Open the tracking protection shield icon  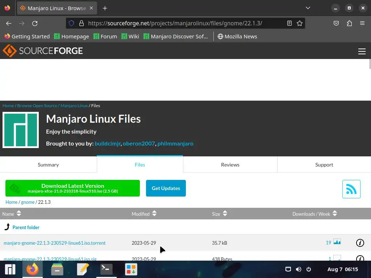click(x=71, y=23)
